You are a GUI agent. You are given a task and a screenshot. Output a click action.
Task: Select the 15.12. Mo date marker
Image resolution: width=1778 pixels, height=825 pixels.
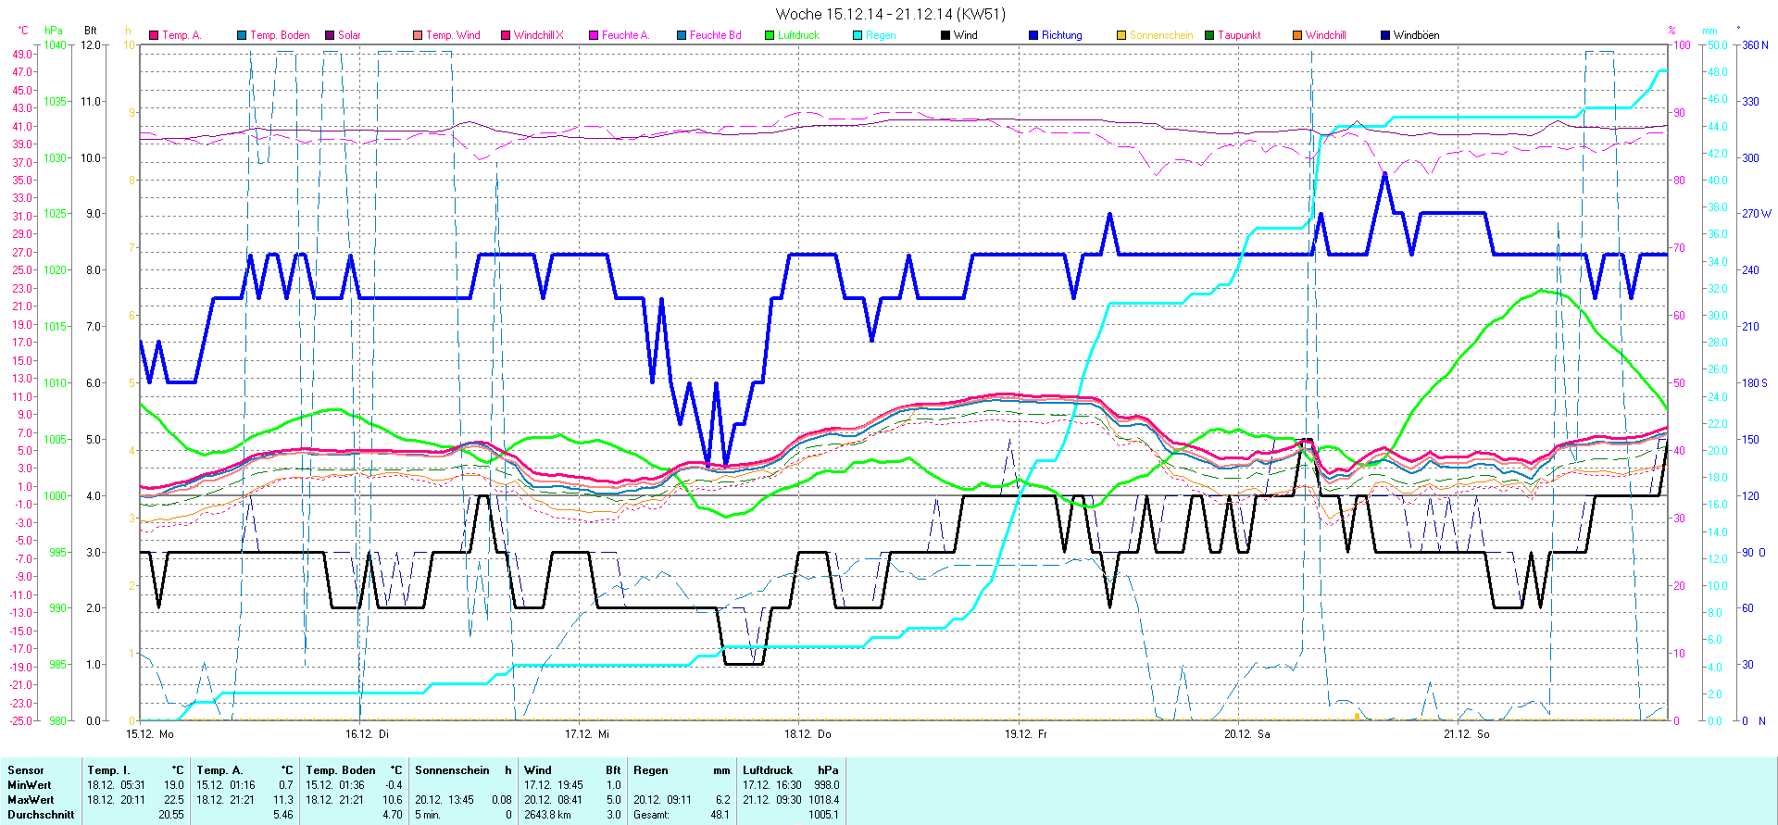pyautogui.click(x=150, y=733)
